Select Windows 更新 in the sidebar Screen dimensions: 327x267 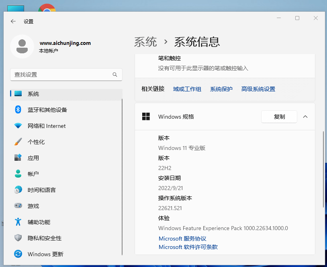[x=66, y=254]
